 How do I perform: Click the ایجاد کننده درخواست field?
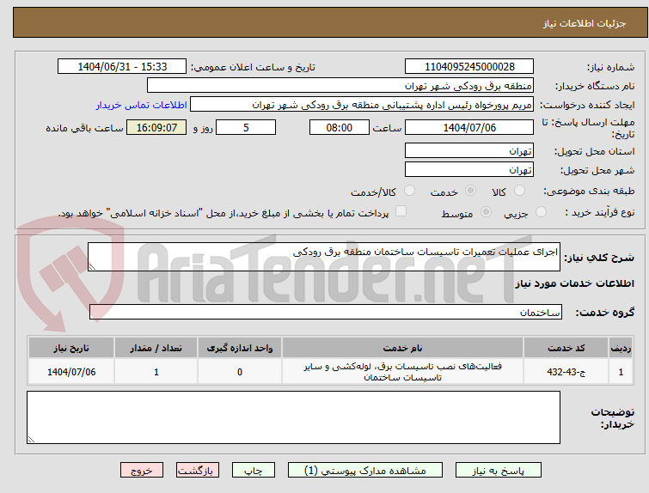(x=362, y=105)
